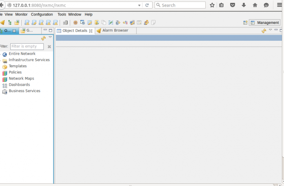Viewport: 284px width, 186px height.
Task: Open the object tree view menu triangle
Action: point(50,37)
